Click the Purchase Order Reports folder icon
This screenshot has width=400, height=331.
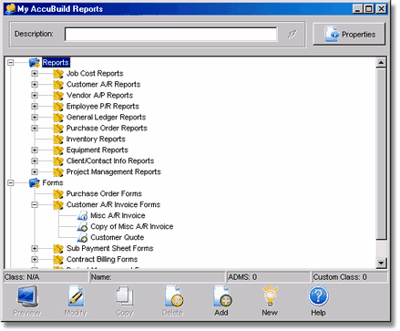coord(58,129)
